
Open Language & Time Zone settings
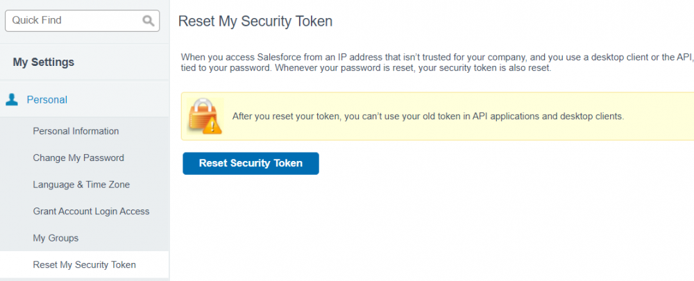coord(81,185)
